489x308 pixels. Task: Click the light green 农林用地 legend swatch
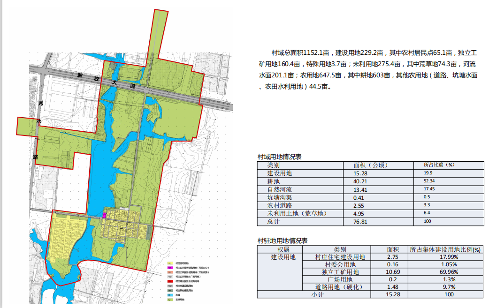click(x=170, y=300)
